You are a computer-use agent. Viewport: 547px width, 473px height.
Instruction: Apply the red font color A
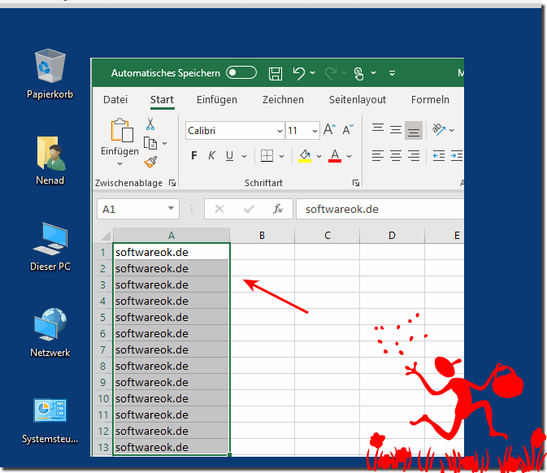335,156
